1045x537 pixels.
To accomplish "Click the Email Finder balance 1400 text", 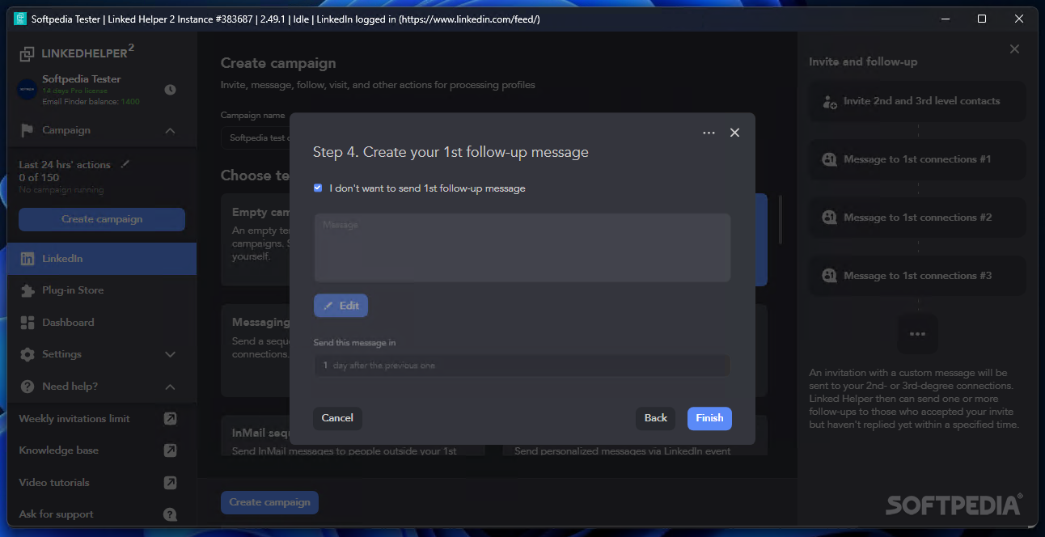I will point(91,102).
